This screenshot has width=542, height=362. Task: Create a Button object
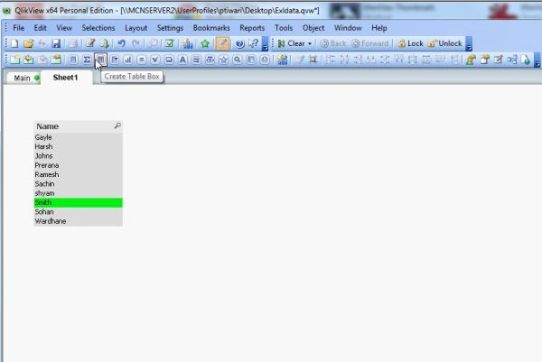point(169,60)
